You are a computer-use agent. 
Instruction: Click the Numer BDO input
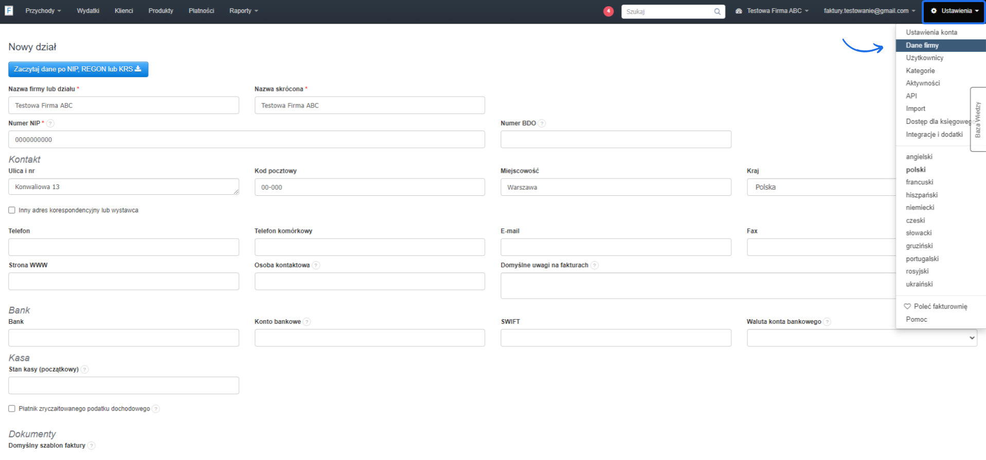point(616,139)
